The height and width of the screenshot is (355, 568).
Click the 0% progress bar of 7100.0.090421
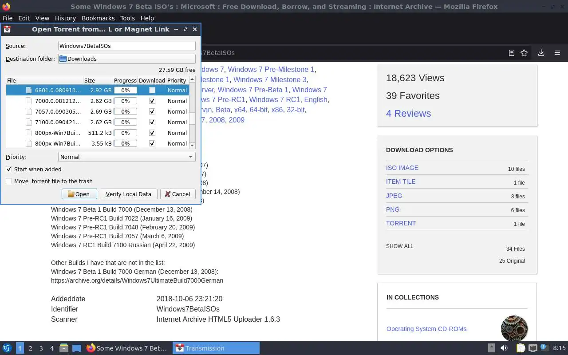tap(126, 122)
